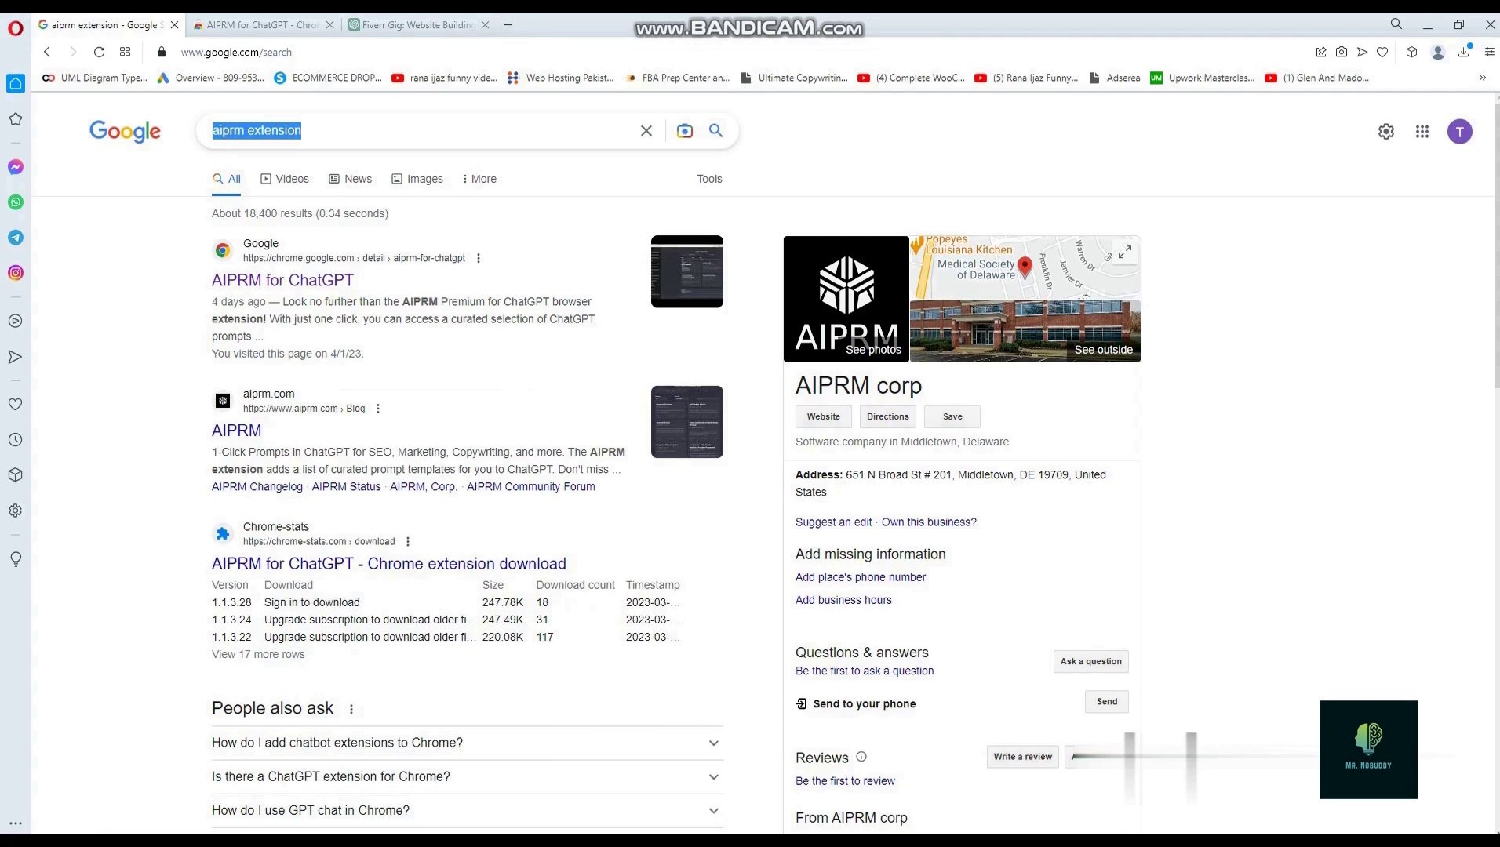Open Telegram from the sidebar
The image size is (1500, 847).
click(x=16, y=238)
